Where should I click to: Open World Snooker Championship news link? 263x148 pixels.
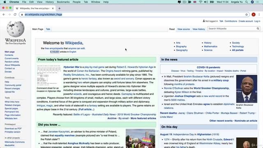(211, 88)
